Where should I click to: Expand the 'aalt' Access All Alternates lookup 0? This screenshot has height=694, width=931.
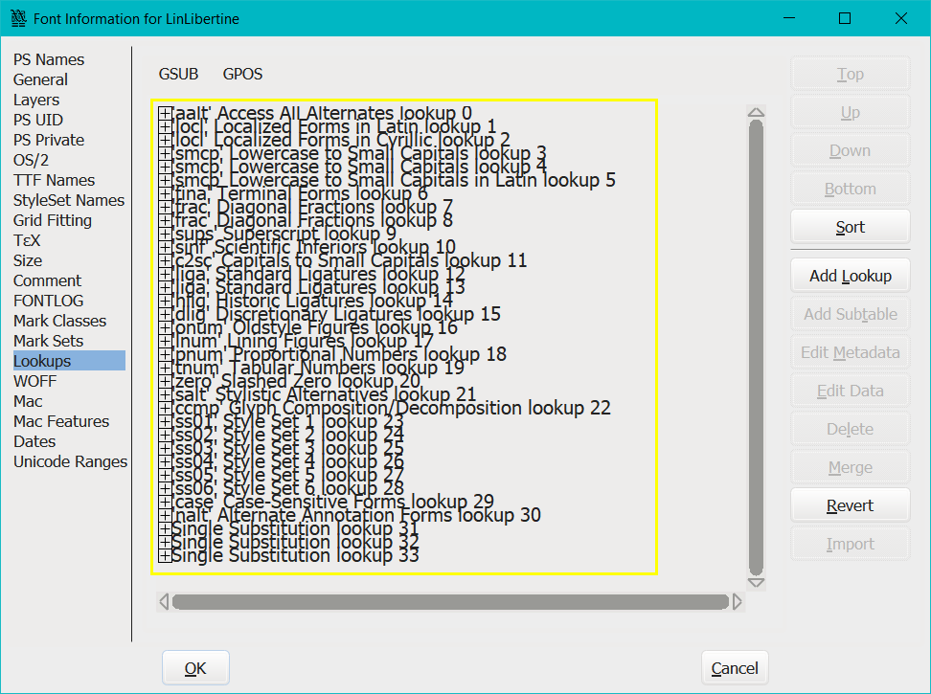click(165, 113)
